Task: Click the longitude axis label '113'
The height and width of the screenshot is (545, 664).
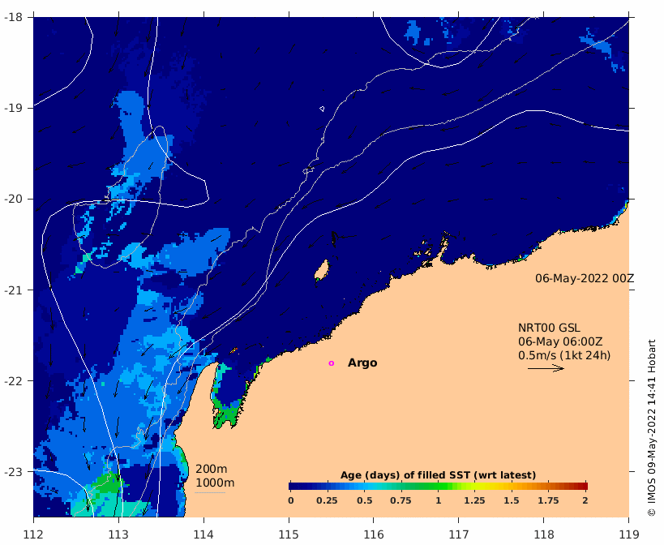Action: point(118,534)
